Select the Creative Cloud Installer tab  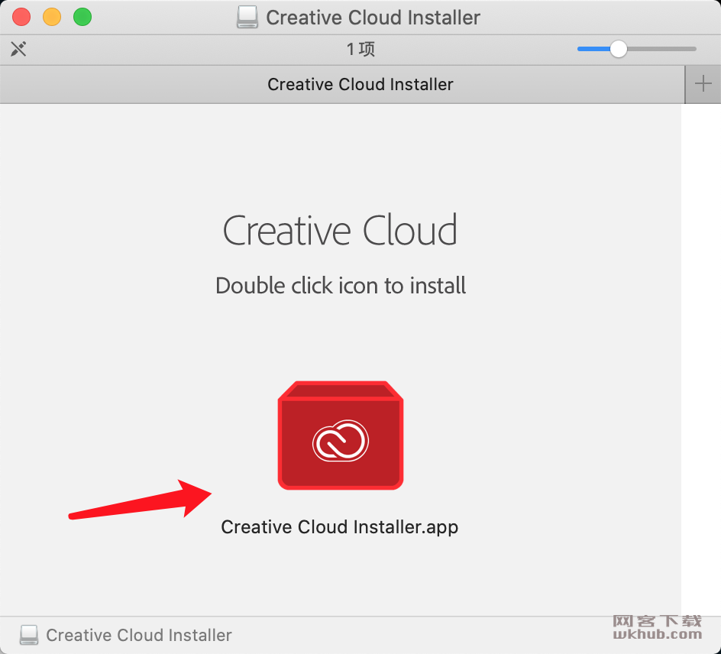coord(342,84)
